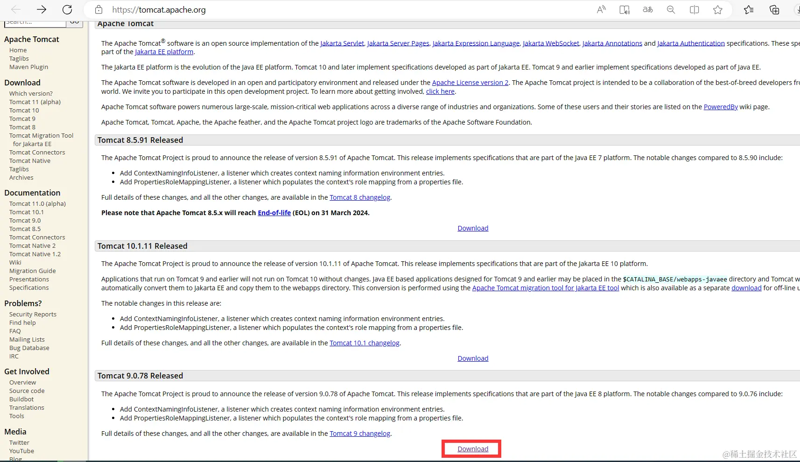Viewport: 800px width, 462px height.
Task: Open the Tomcat 8 changelog link
Action: 360,197
